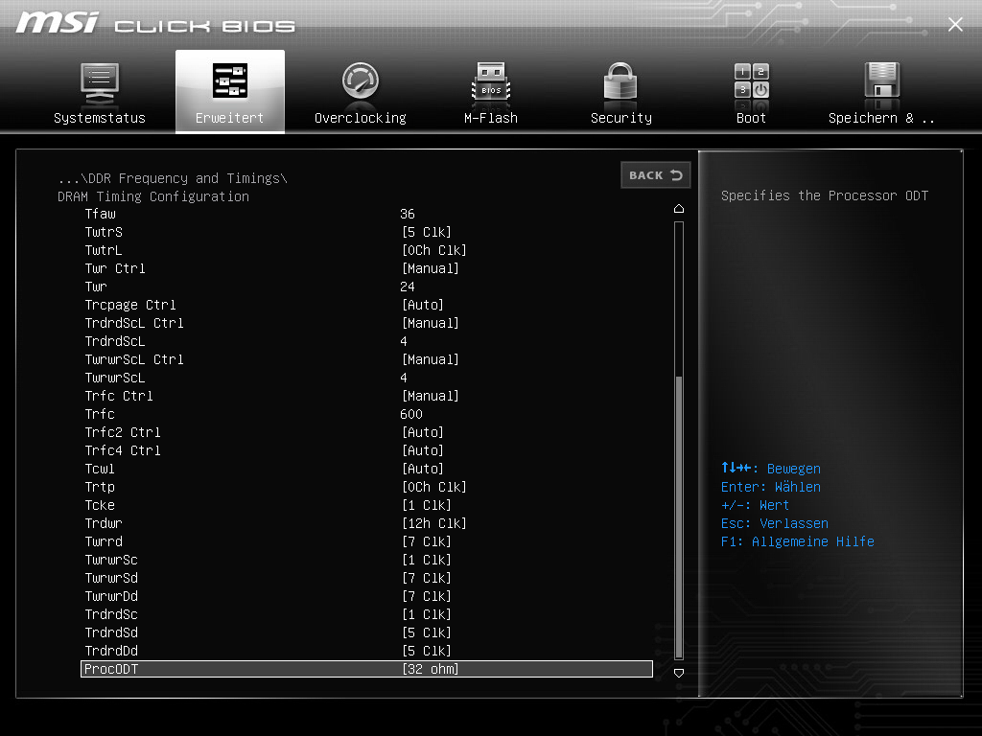This screenshot has width=982, height=736.
Task: Open the TwrwrScL Ctrl [Manual] dropdown
Action: pyautogui.click(x=431, y=359)
